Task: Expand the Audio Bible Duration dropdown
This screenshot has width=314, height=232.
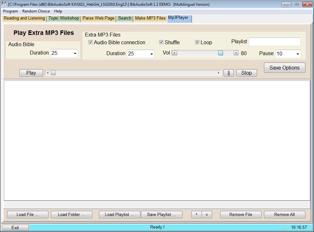Action: click(75, 53)
